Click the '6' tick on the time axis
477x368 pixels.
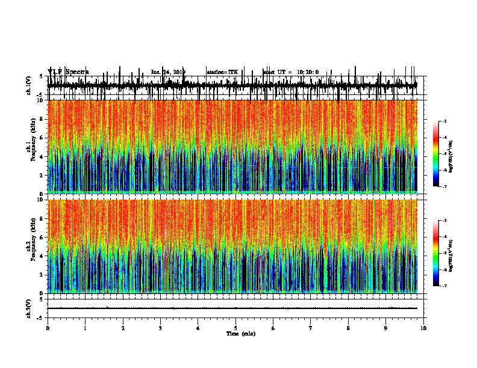273,328
